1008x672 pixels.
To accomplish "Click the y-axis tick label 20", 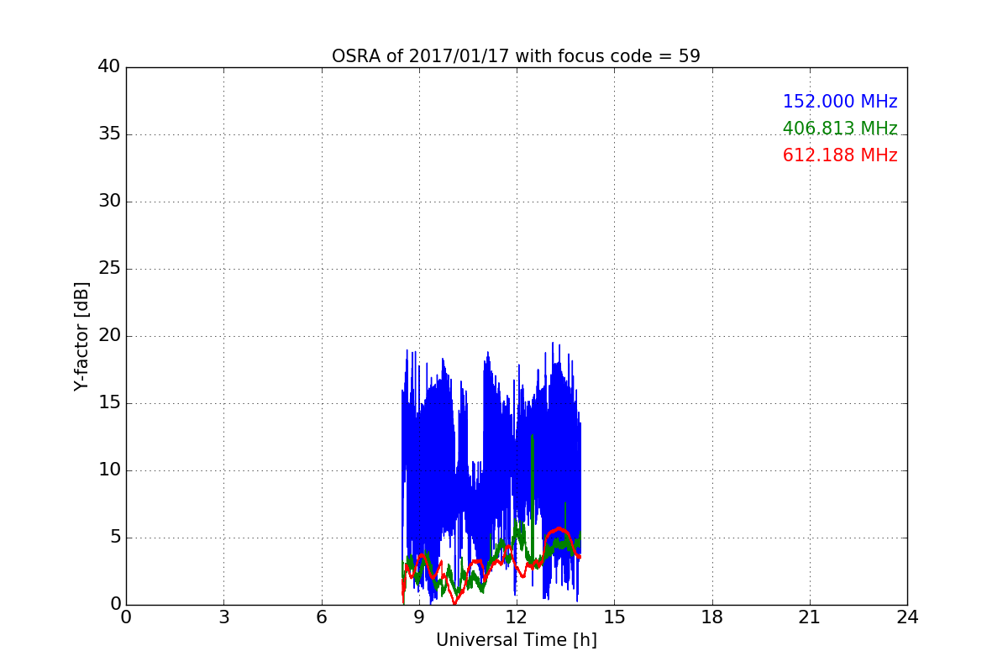I will pos(109,336).
